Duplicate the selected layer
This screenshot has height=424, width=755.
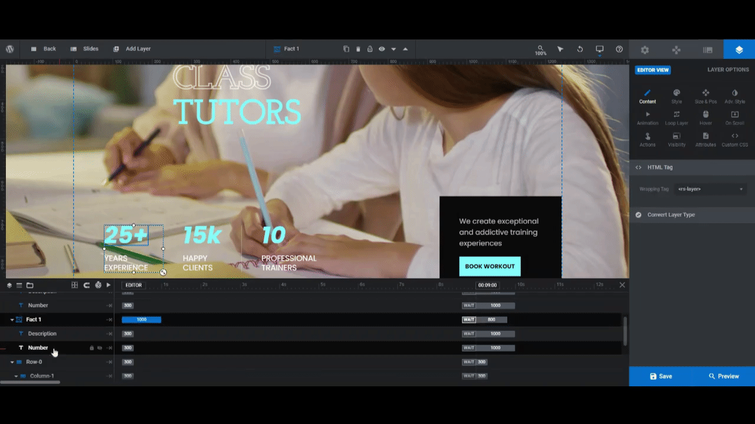click(x=346, y=49)
